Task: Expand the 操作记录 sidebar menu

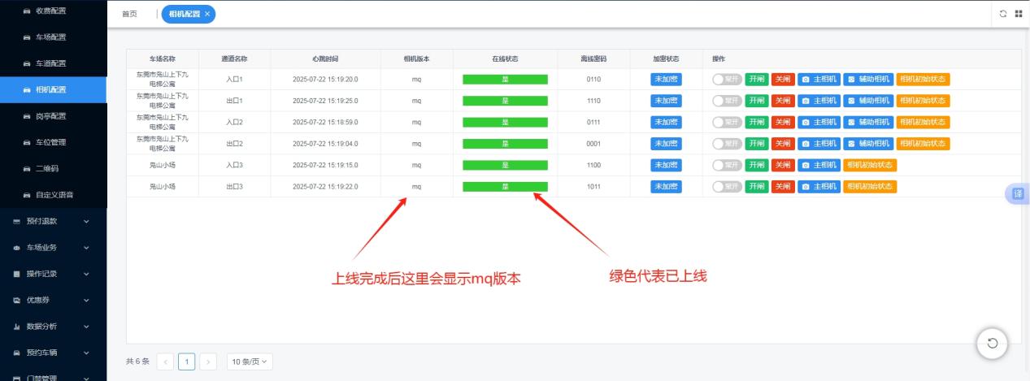Action: tap(53, 274)
